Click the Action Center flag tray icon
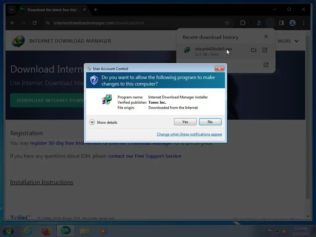This screenshot has width=316, height=237. [269, 231]
